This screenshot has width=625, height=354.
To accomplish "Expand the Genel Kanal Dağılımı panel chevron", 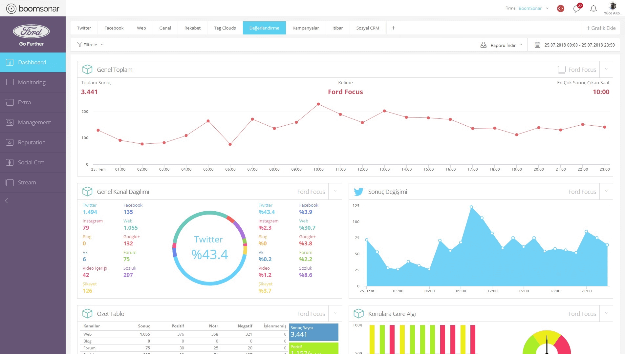I will [x=335, y=191].
